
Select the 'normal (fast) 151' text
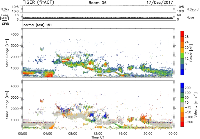[38, 25]
